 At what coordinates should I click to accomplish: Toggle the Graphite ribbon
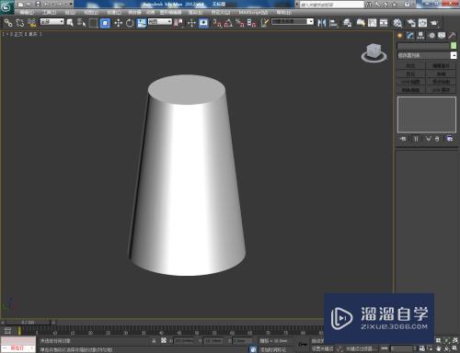point(361,23)
